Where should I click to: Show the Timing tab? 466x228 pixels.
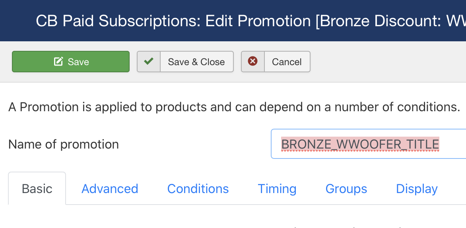(277, 189)
